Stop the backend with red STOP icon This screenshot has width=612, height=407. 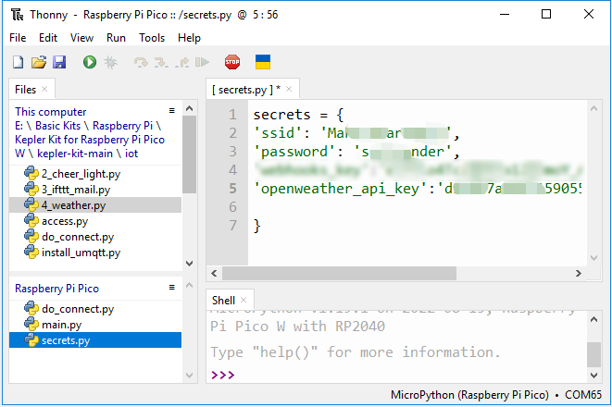tap(232, 62)
